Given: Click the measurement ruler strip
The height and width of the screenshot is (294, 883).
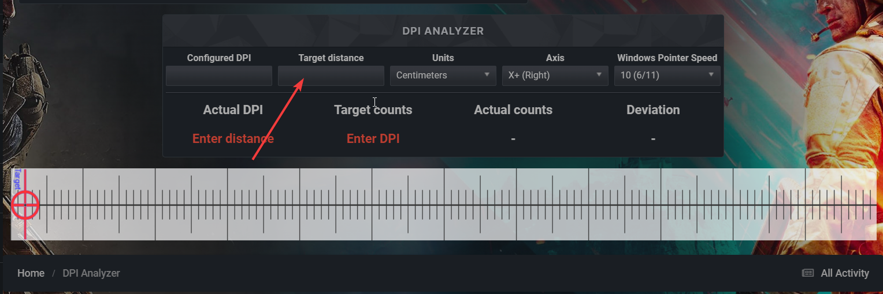Looking at the screenshot, I should (x=443, y=205).
